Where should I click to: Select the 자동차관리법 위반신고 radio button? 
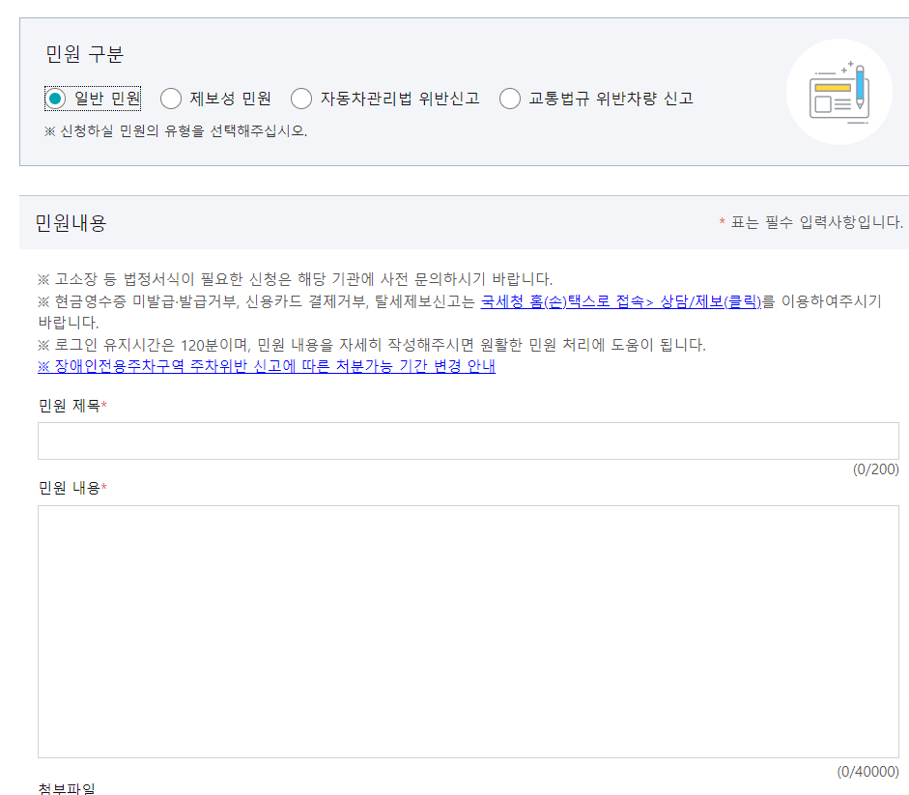[301, 98]
